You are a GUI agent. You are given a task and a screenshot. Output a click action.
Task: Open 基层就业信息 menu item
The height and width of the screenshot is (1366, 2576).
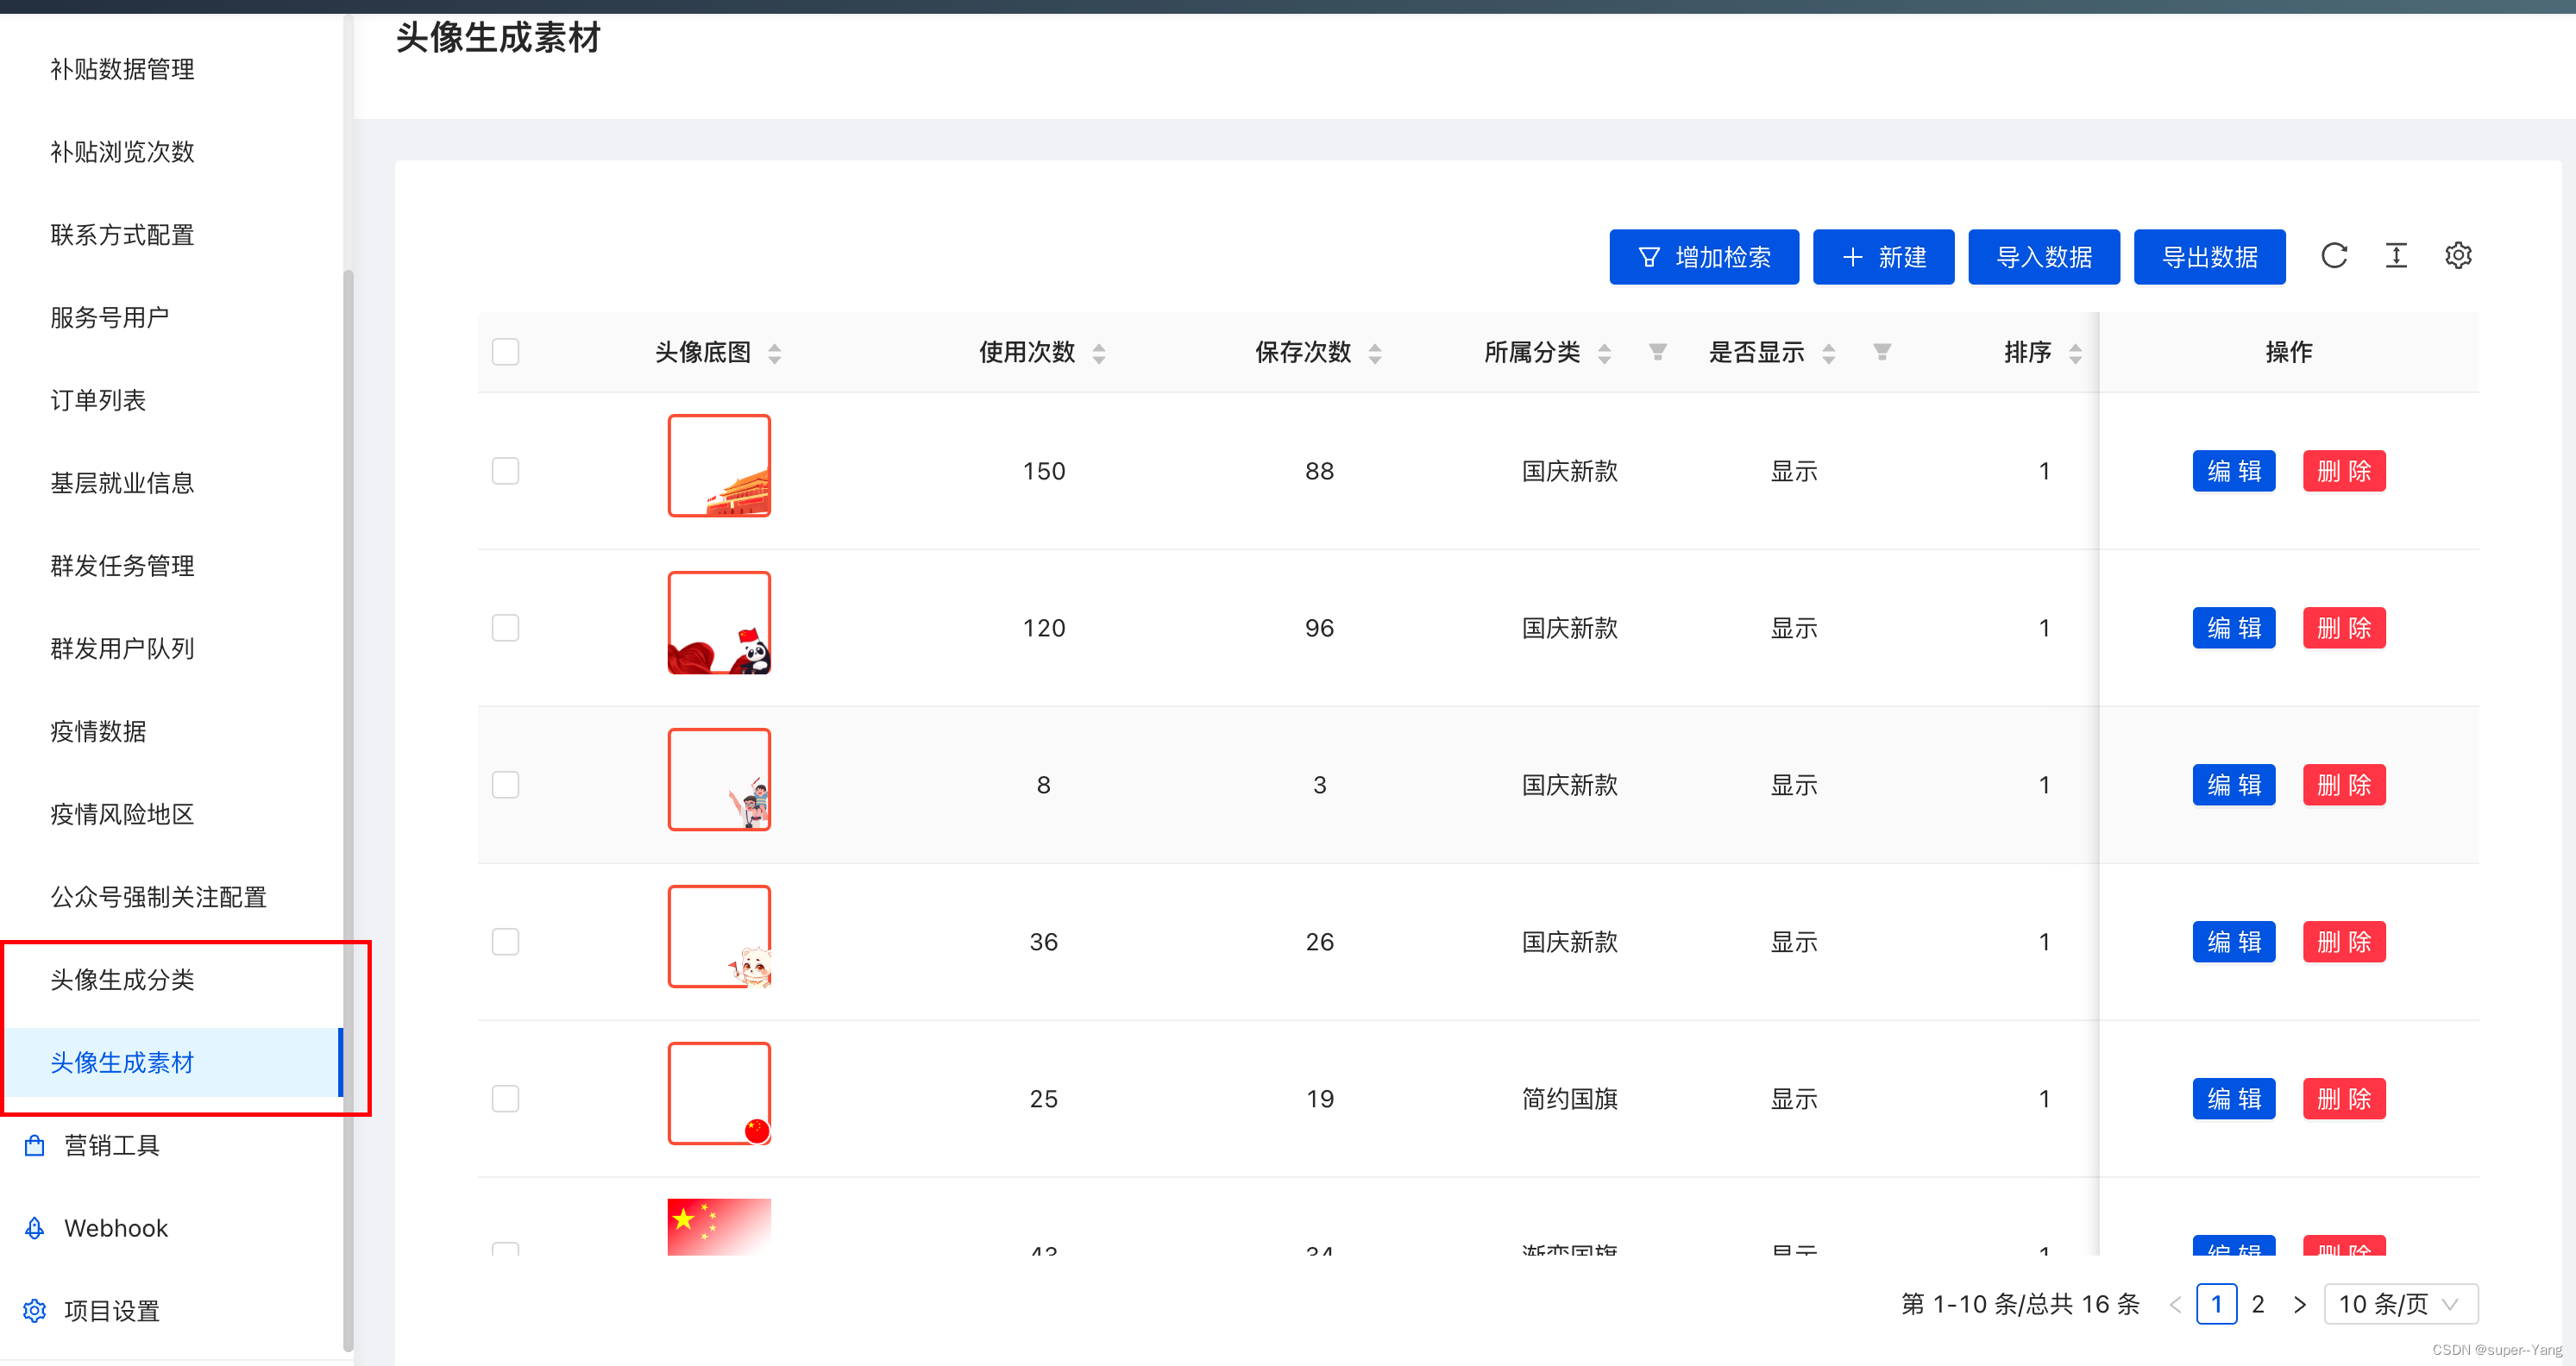click(122, 484)
